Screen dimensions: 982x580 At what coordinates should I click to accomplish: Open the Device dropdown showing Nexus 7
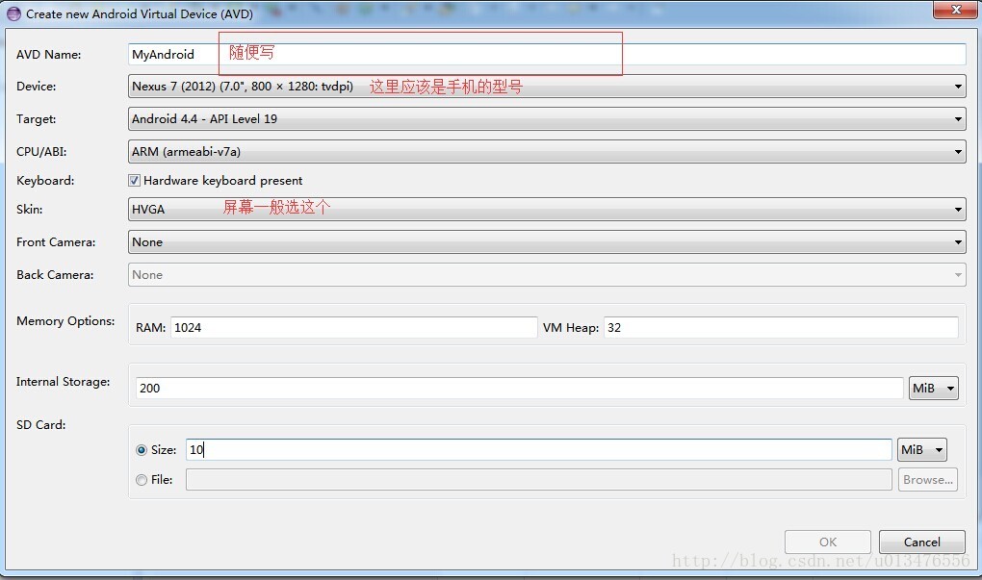click(x=547, y=87)
